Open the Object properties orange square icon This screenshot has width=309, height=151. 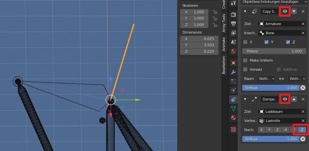(233, 63)
